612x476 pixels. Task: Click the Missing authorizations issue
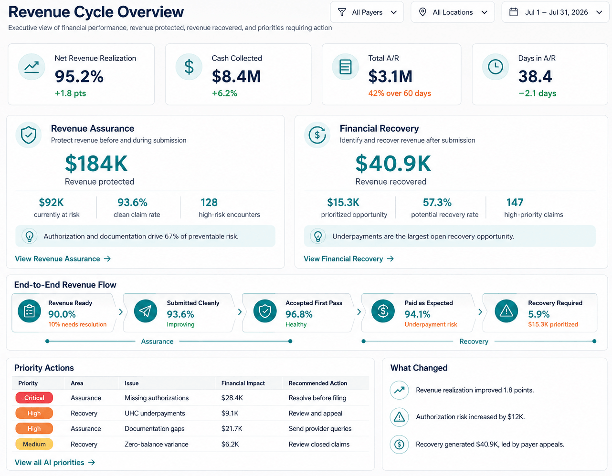click(157, 398)
